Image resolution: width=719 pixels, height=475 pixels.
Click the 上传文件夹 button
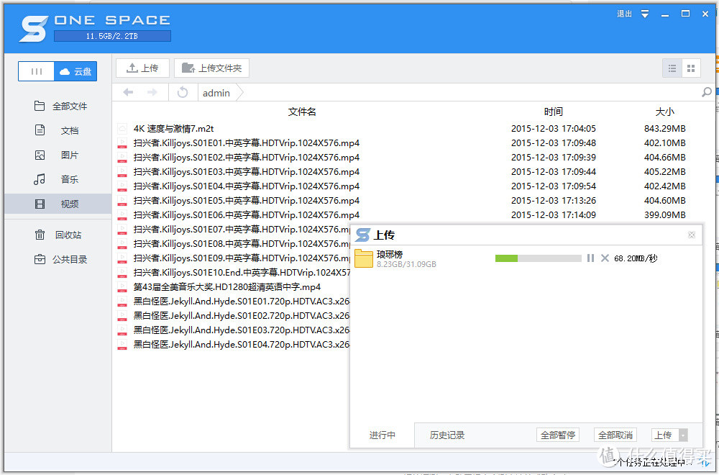coord(212,68)
